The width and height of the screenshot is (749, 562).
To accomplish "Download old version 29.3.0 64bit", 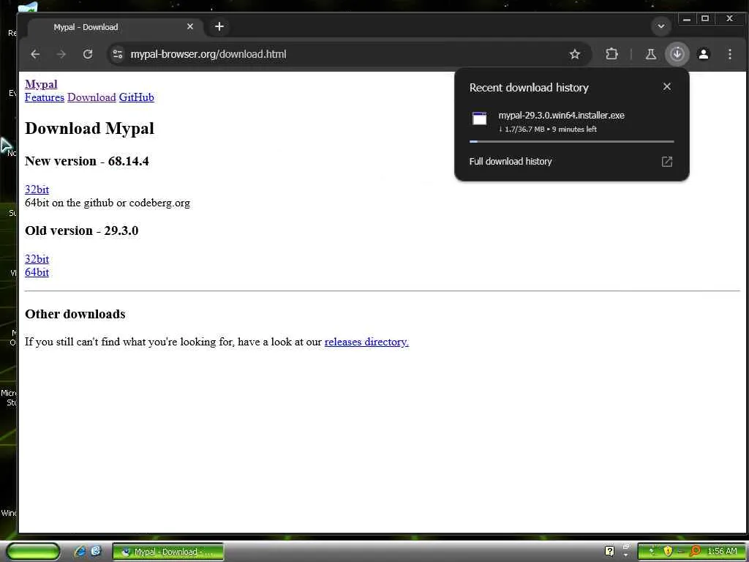I will (x=37, y=272).
